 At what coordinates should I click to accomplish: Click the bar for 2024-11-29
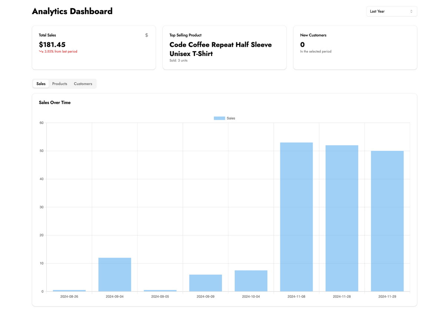[x=387, y=221]
